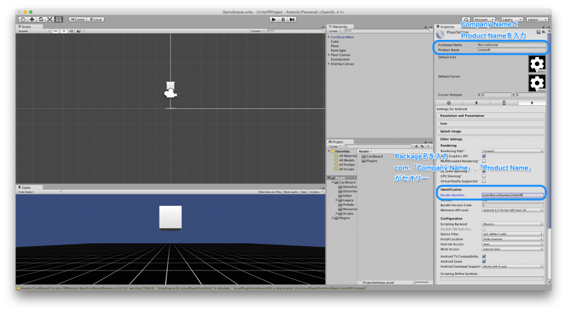Select the Move tool

point(32,19)
